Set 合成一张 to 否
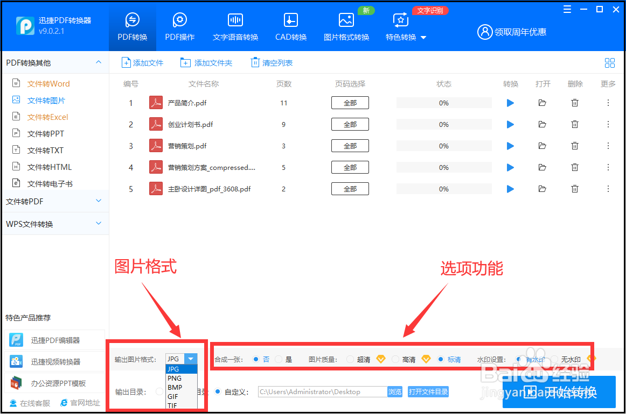626x414 pixels. pos(256,359)
